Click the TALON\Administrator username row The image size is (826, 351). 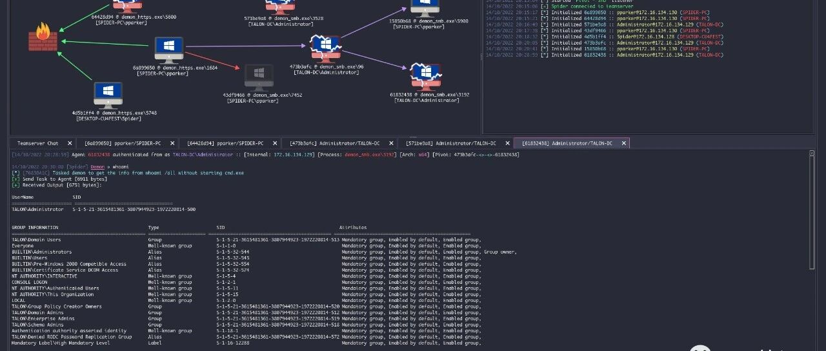(x=104, y=209)
